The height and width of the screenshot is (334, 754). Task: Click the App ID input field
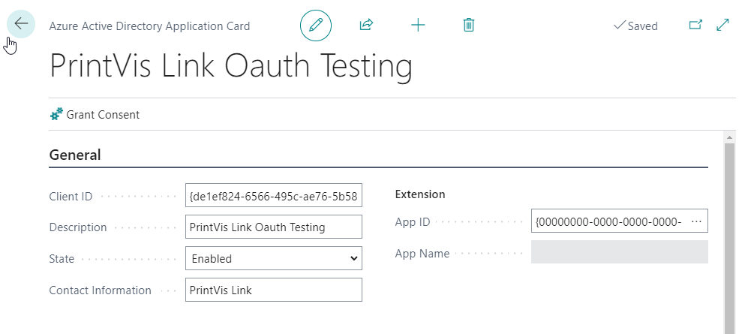pos(608,221)
